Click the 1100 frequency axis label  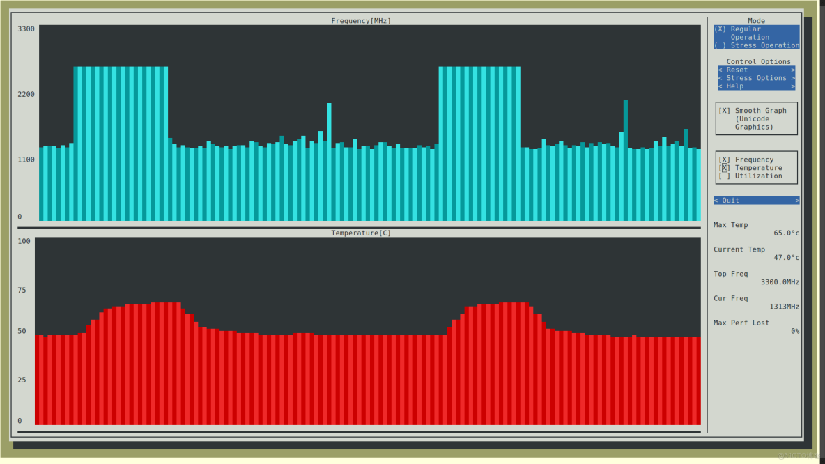(x=26, y=160)
